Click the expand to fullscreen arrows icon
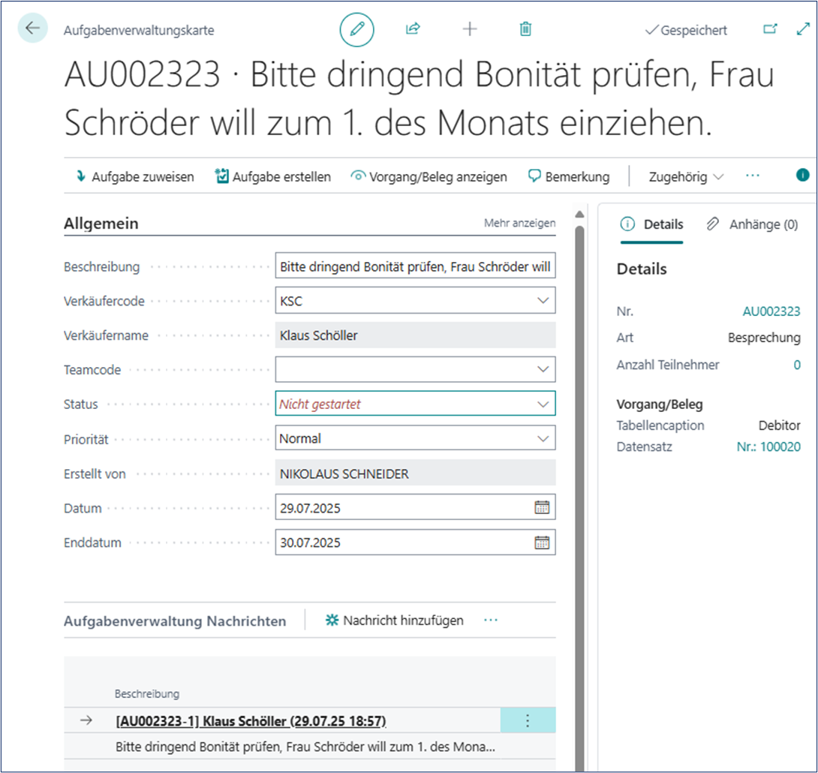Image resolution: width=818 pixels, height=773 pixels. [803, 29]
